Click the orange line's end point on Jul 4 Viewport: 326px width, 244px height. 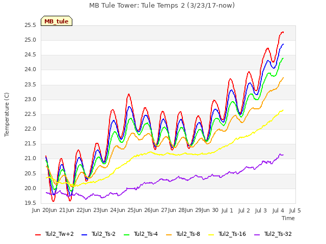(x=283, y=78)
